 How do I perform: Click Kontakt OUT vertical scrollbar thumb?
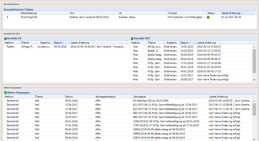click(x=254, y=61)
